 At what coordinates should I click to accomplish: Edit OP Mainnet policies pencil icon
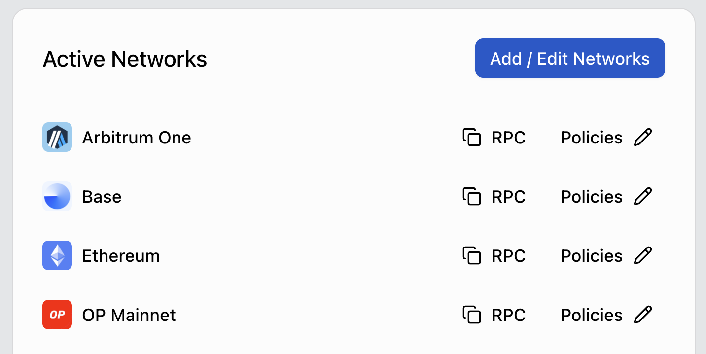click(643, 315)
